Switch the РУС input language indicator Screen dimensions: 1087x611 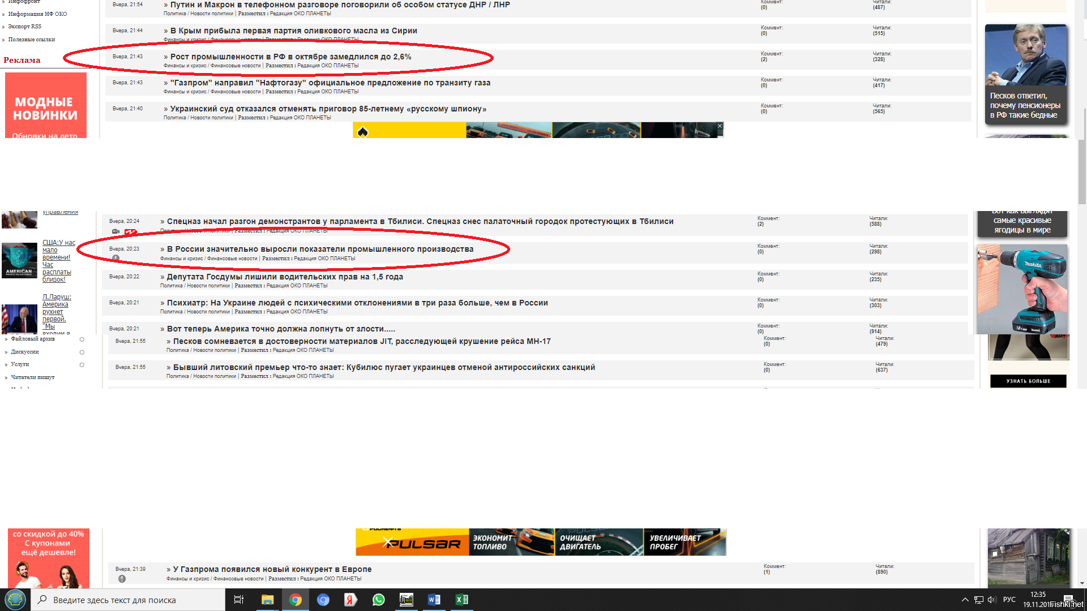coord(1009,600)
